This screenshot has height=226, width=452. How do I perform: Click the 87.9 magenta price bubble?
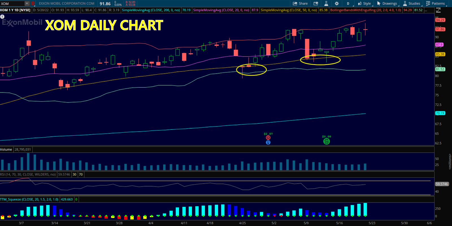point(439,45)
